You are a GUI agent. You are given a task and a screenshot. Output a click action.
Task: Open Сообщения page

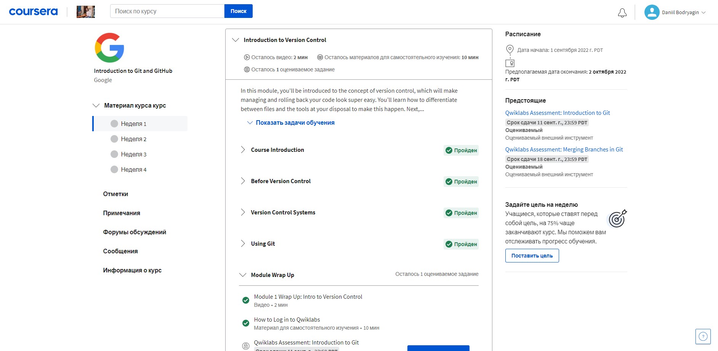click(x=120, y=251)
